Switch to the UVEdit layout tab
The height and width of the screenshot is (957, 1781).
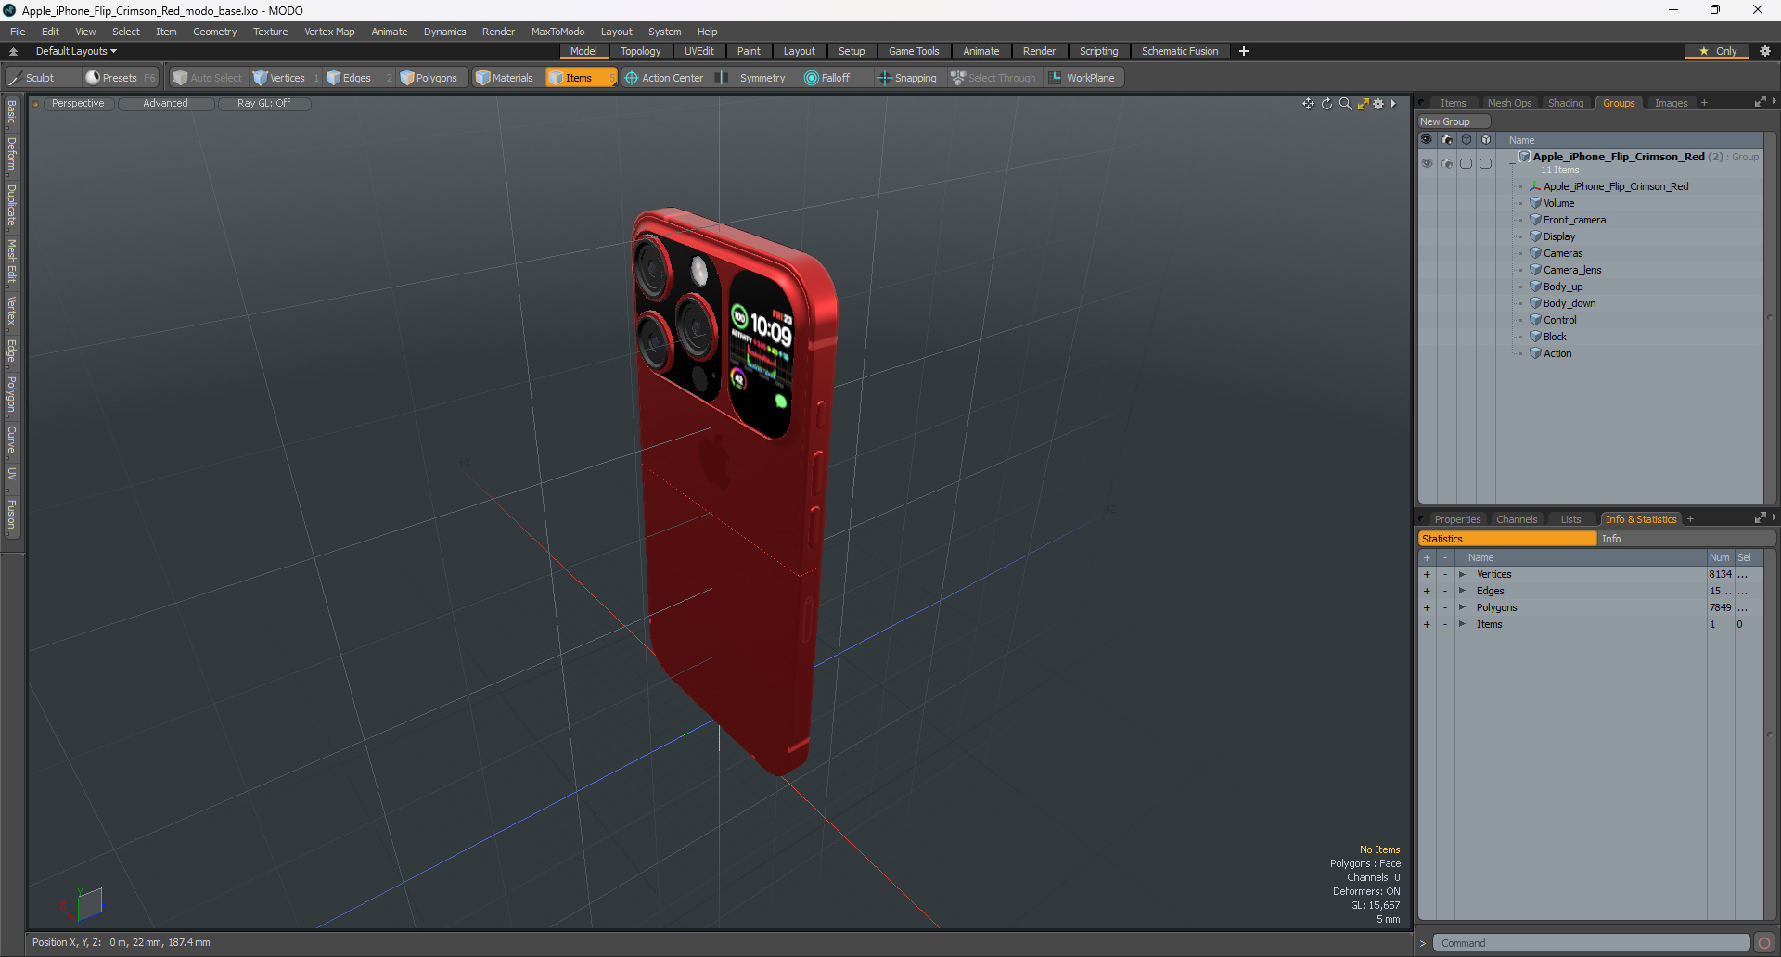[698, 51]
